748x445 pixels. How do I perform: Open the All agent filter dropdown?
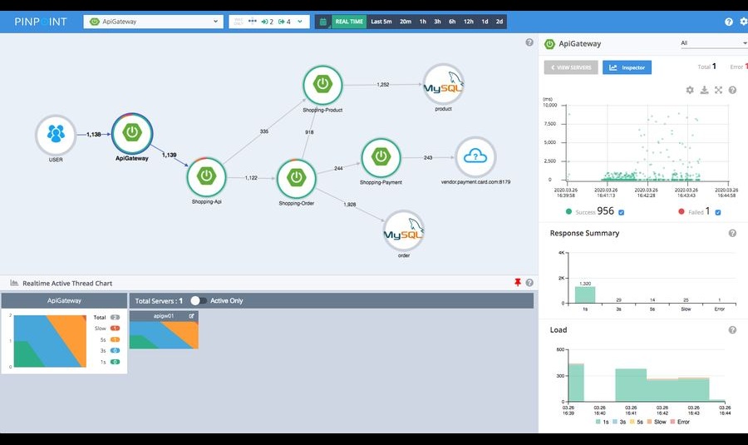(713, 43)
